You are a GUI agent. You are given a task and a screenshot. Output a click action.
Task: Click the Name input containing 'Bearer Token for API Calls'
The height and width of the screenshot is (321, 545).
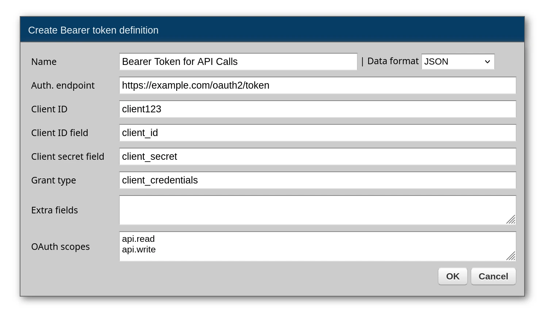238,62
